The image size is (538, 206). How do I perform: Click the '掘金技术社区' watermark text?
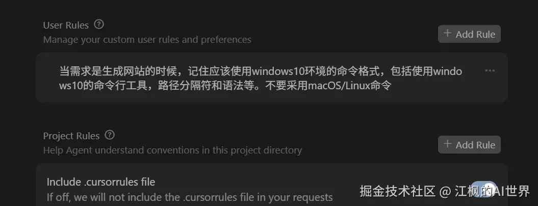point(398,192)
